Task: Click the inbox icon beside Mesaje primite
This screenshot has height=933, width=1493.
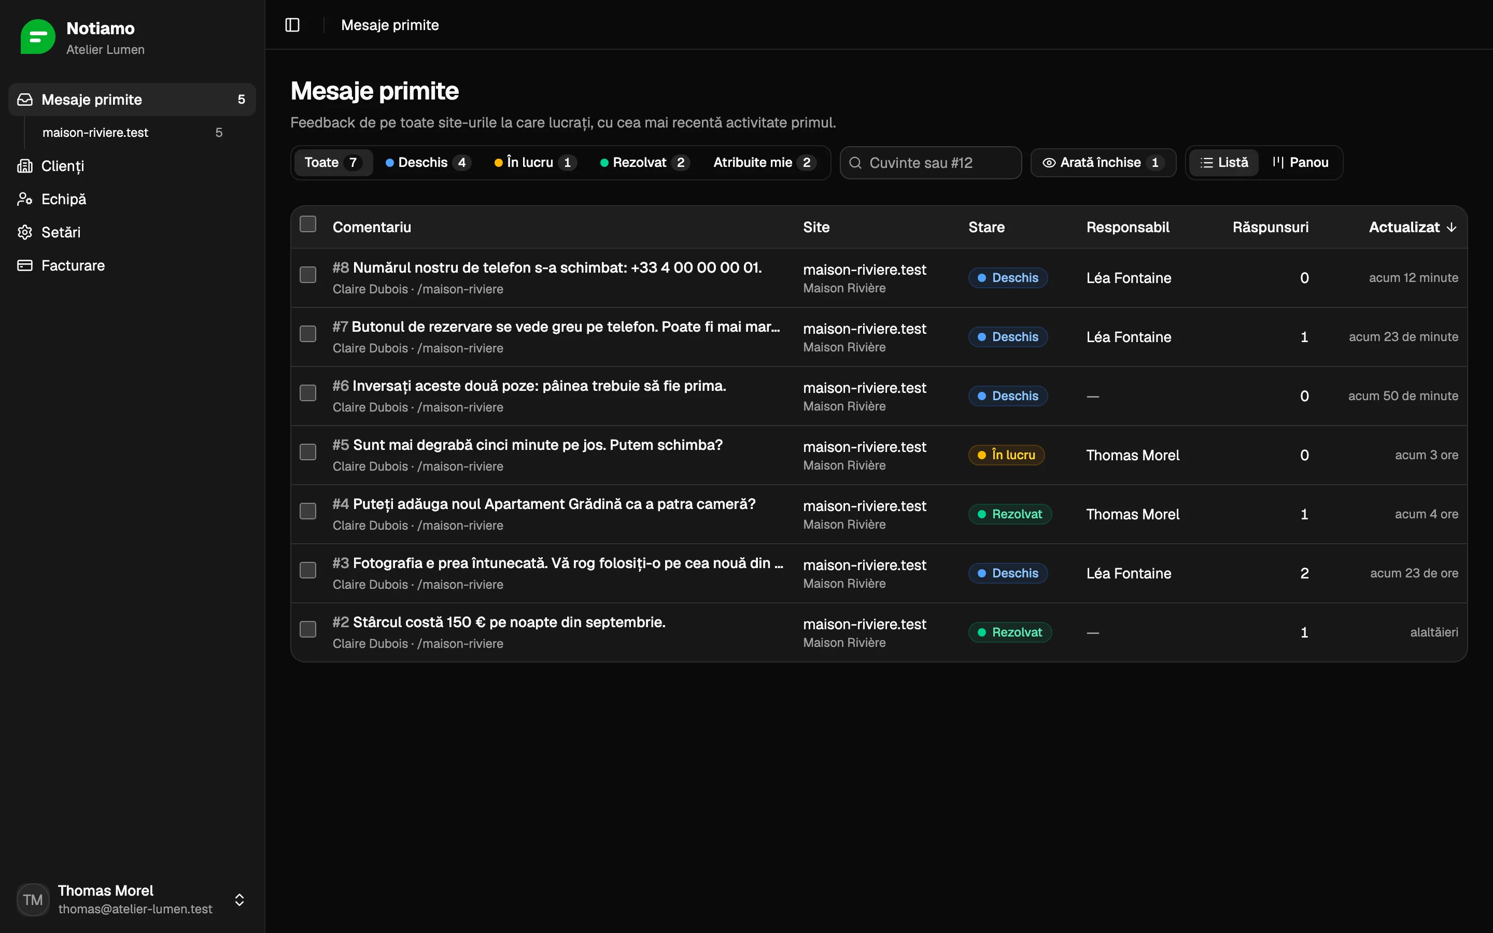Action: (25, 100)
